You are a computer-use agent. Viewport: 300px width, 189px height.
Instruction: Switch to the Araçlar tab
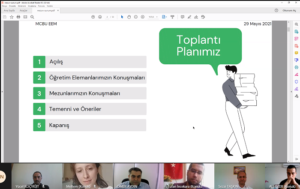[24, 10]
